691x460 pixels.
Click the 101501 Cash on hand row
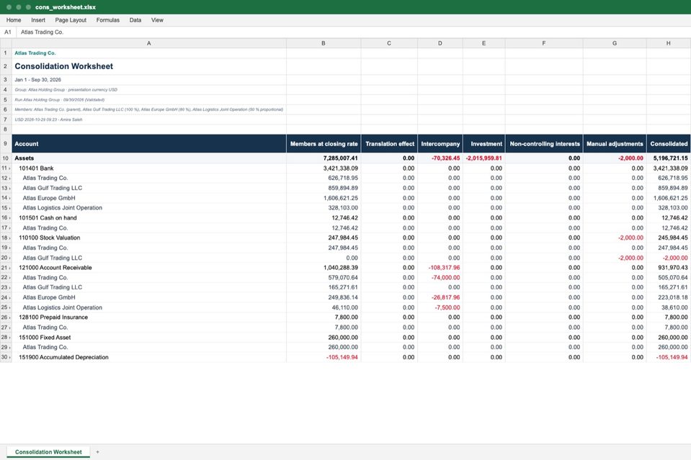149,218
